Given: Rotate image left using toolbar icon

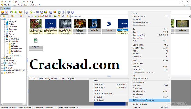Looking at the screenshot, I should pos(12,12).
